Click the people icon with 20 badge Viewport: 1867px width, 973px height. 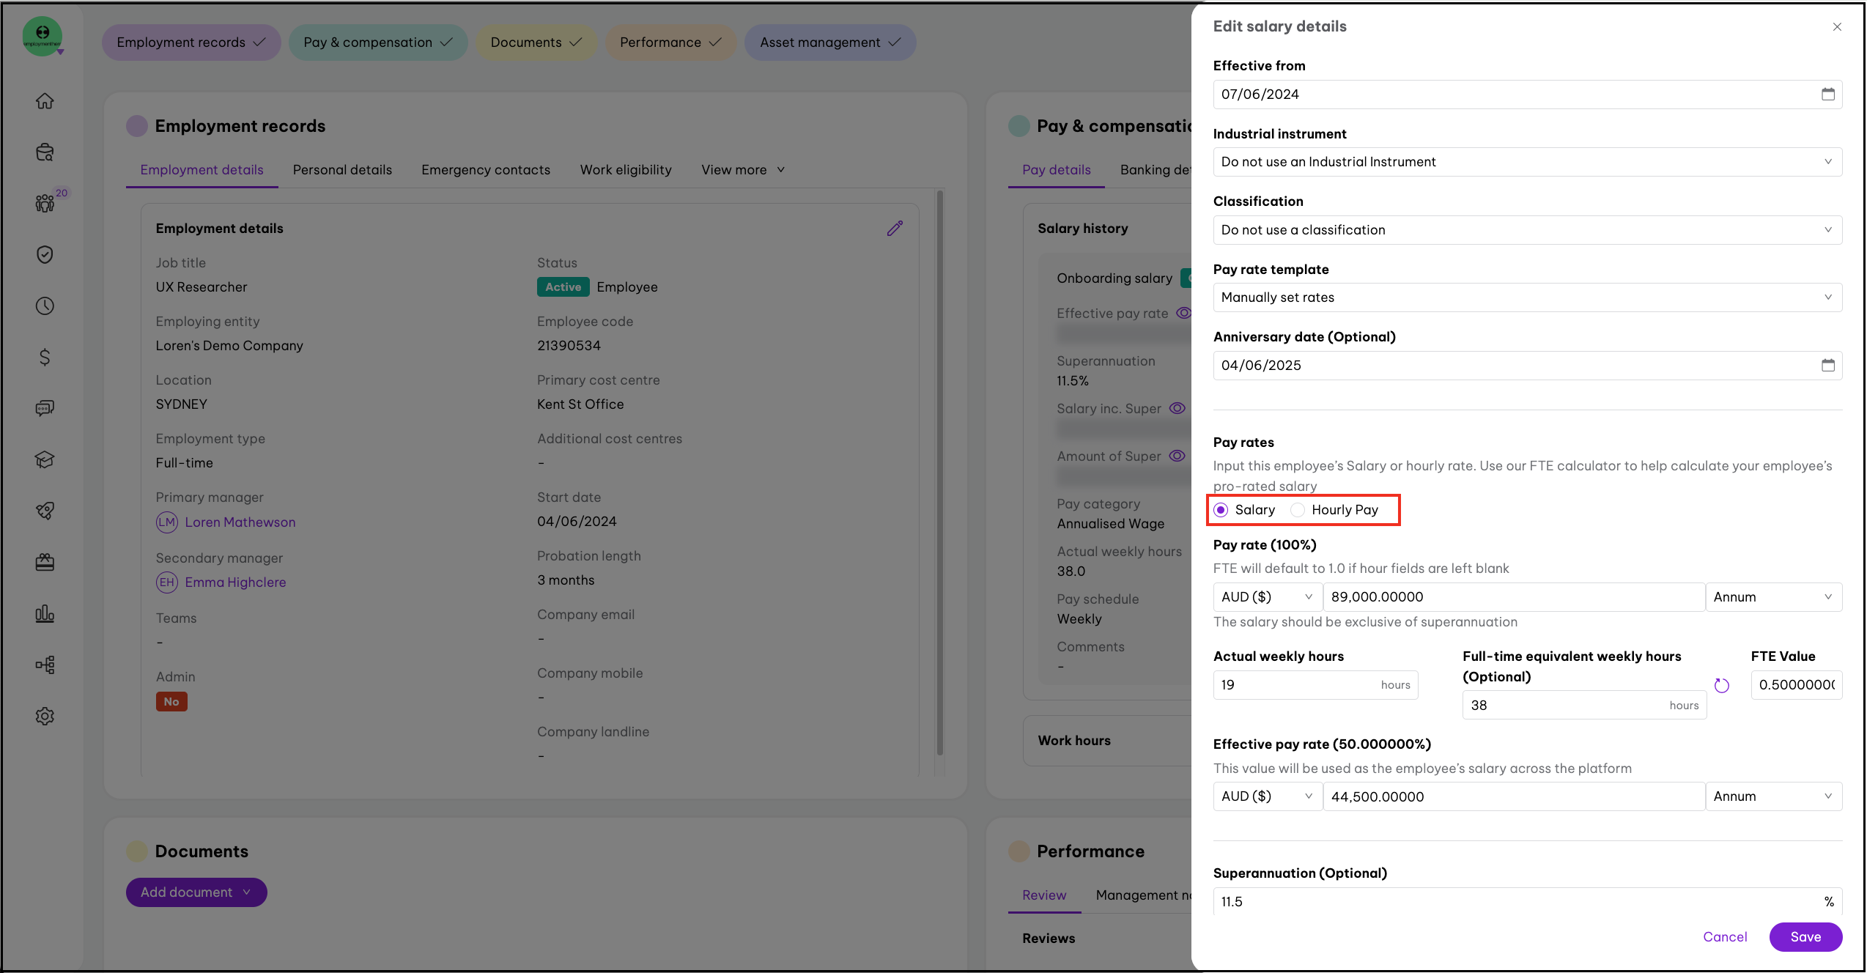[x=45, y=203]
